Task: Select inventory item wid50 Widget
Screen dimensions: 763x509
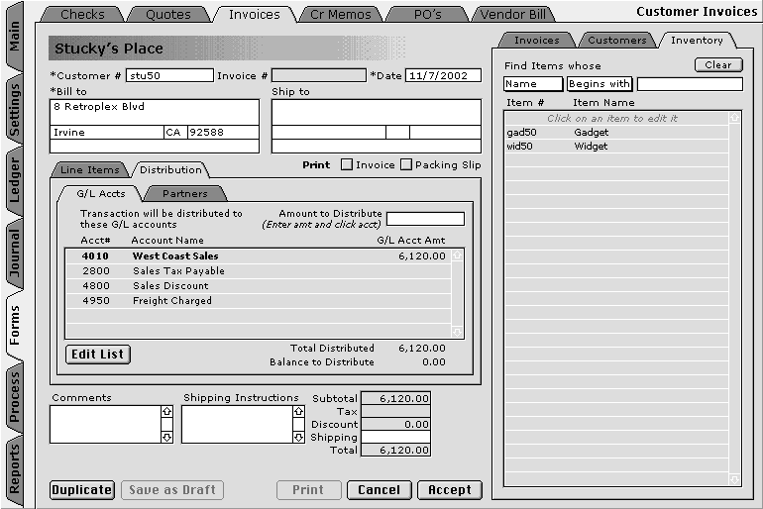Action: pyautogui.click(x=616, y=147)
